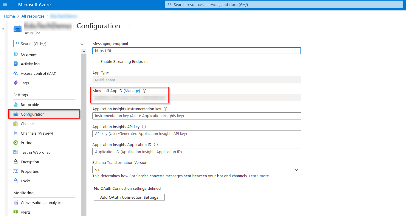Viewport: 406px width, 216px height.
Task: Click the Messaging endpoint URL field
Action: [197, 51]
